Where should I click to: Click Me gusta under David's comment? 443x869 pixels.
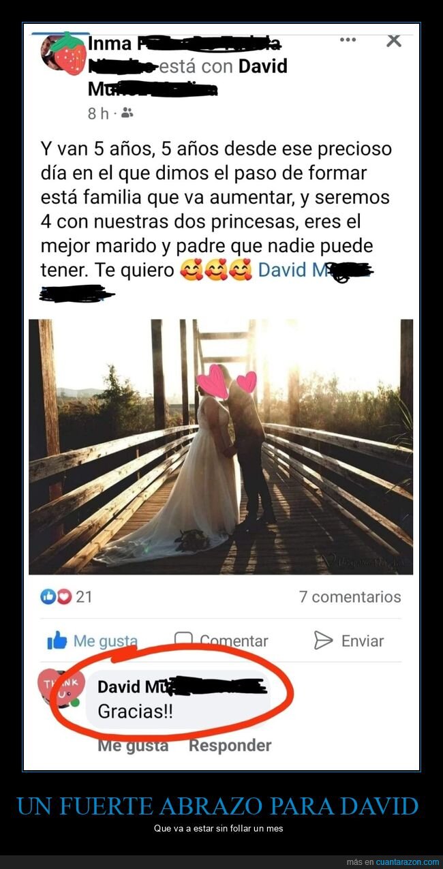[x=133, y=746]
